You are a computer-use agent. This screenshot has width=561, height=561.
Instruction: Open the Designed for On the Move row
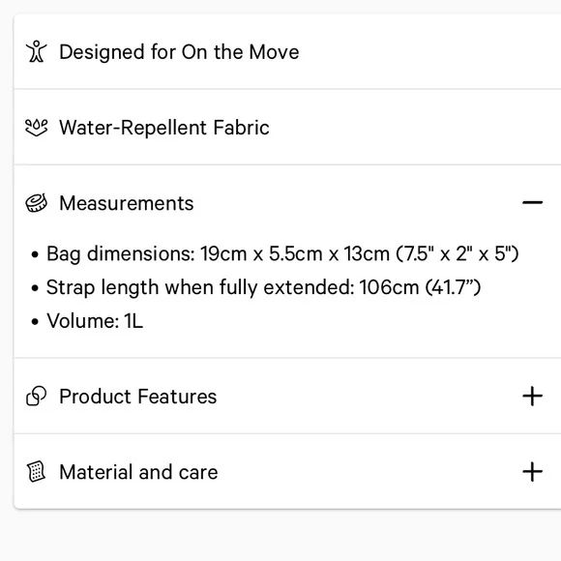[287, 52]
